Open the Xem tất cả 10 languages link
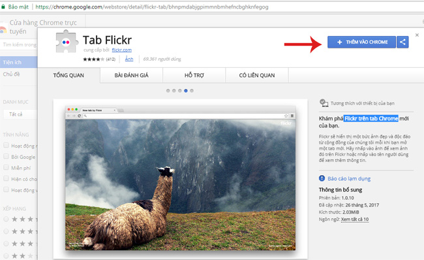The width and height of the screenshot is (424, 260). coord(355,219)
